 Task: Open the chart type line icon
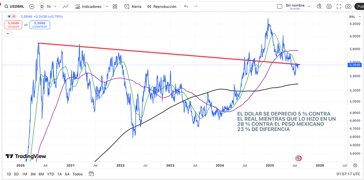click(66, 6)
